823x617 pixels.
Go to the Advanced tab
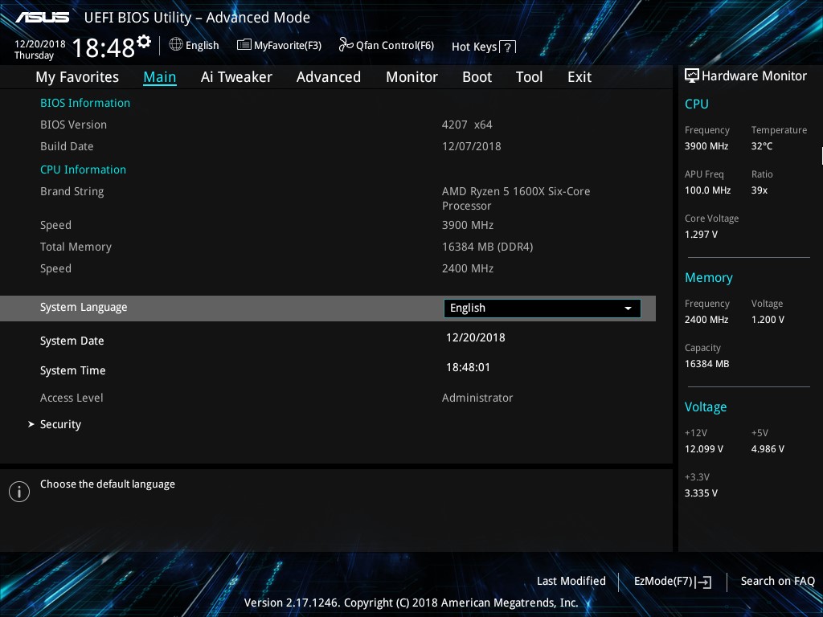point(329,77)
